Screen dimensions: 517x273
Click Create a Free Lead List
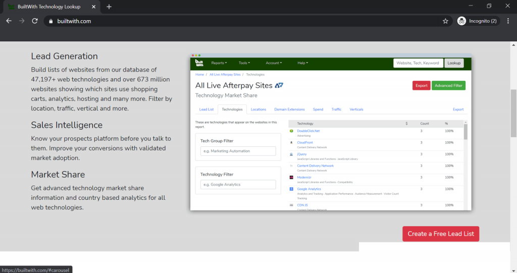click(440, 234)
